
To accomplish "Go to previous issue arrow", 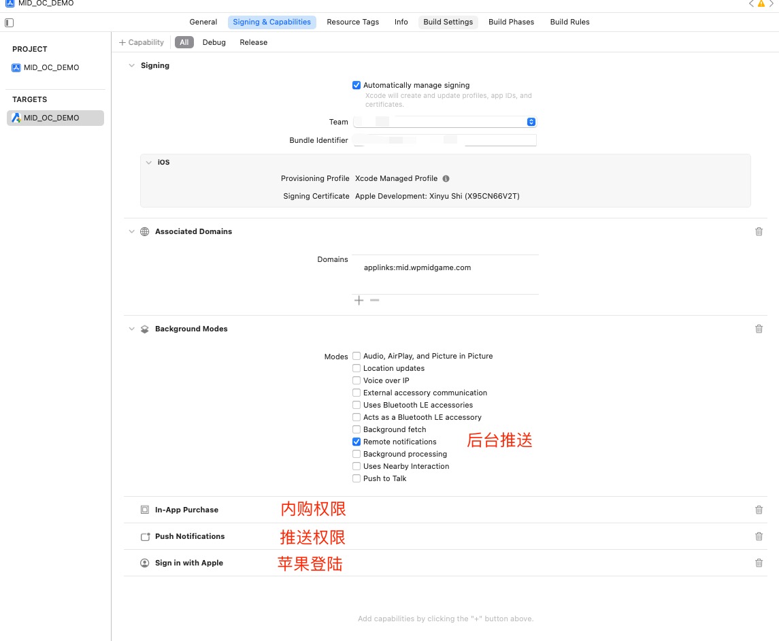I will pyautogui.click(x=750, y=3).
